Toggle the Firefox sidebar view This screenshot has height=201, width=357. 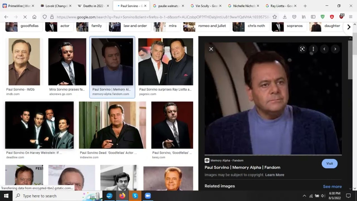click(313, 17)
